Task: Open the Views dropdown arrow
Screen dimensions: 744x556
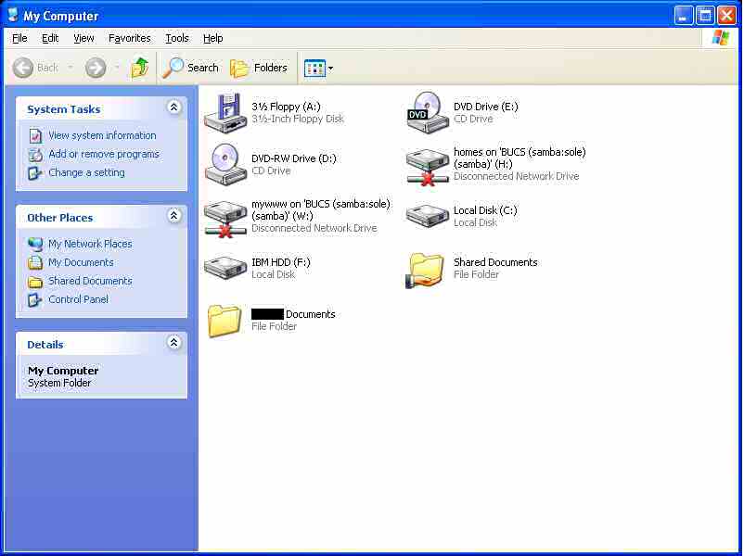Action: (331, 69)
